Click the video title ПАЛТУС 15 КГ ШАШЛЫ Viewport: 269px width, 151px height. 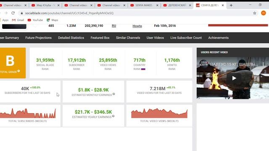pos(234,64)
